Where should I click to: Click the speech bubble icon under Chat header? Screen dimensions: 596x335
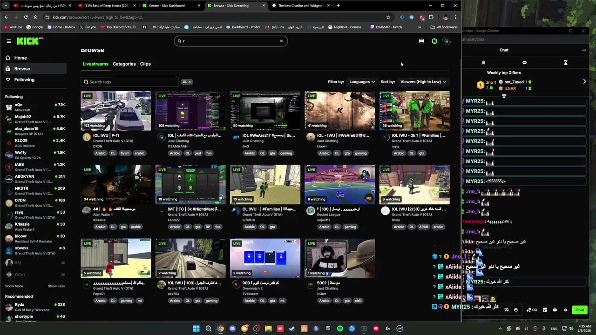coord(524,62)
